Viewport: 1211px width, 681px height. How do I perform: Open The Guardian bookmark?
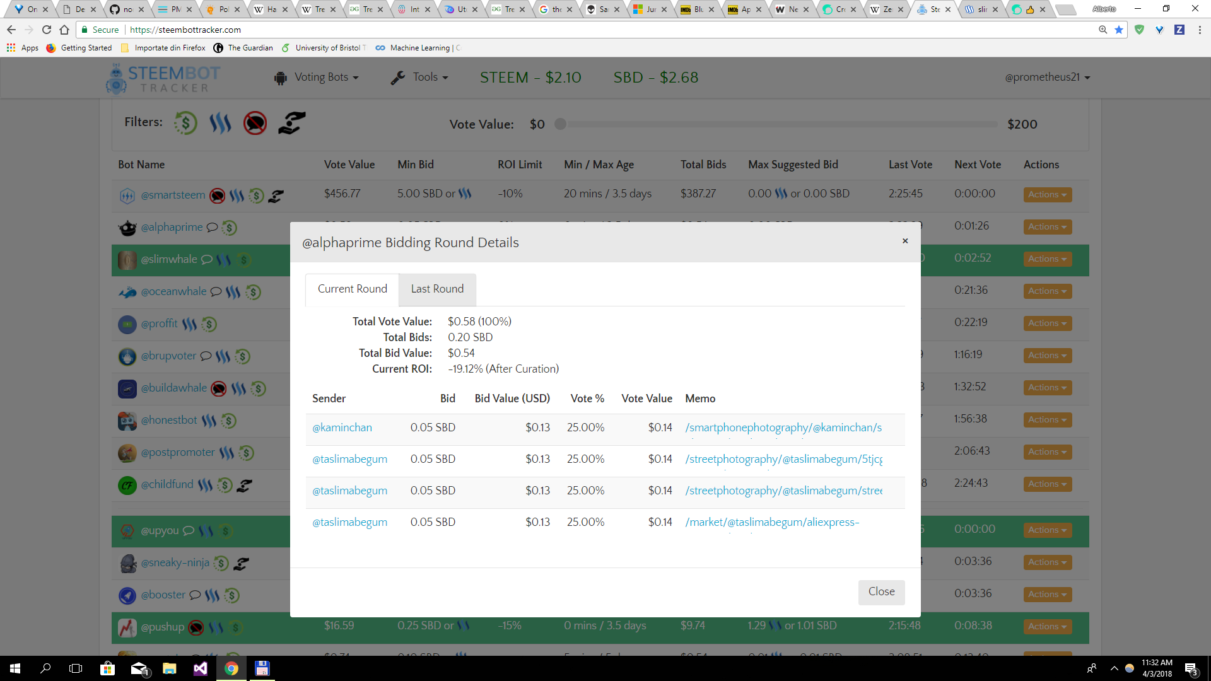(x=243, y=48)
